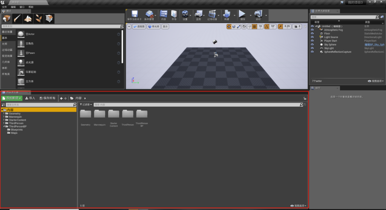The image size is (386, 210).
Task: Click the Unreal Engine logo icon
Action: [3, 2]
